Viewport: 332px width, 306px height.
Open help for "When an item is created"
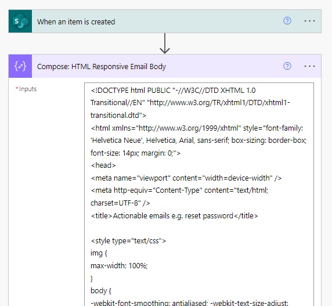287,21
